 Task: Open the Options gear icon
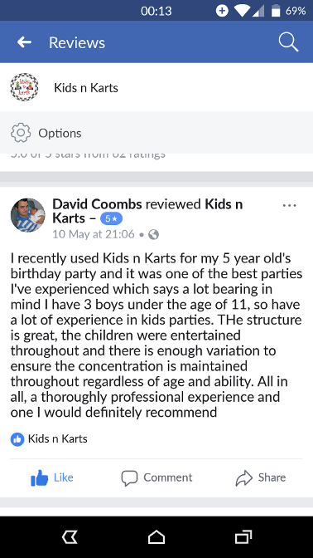pos(21,133)
